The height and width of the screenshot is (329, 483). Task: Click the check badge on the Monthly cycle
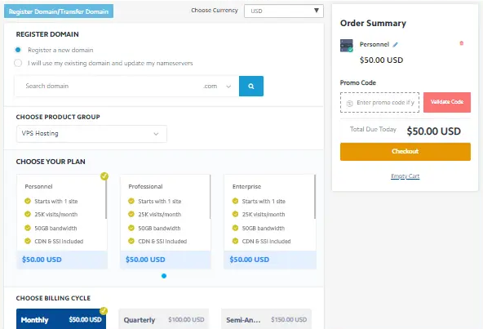104,311
